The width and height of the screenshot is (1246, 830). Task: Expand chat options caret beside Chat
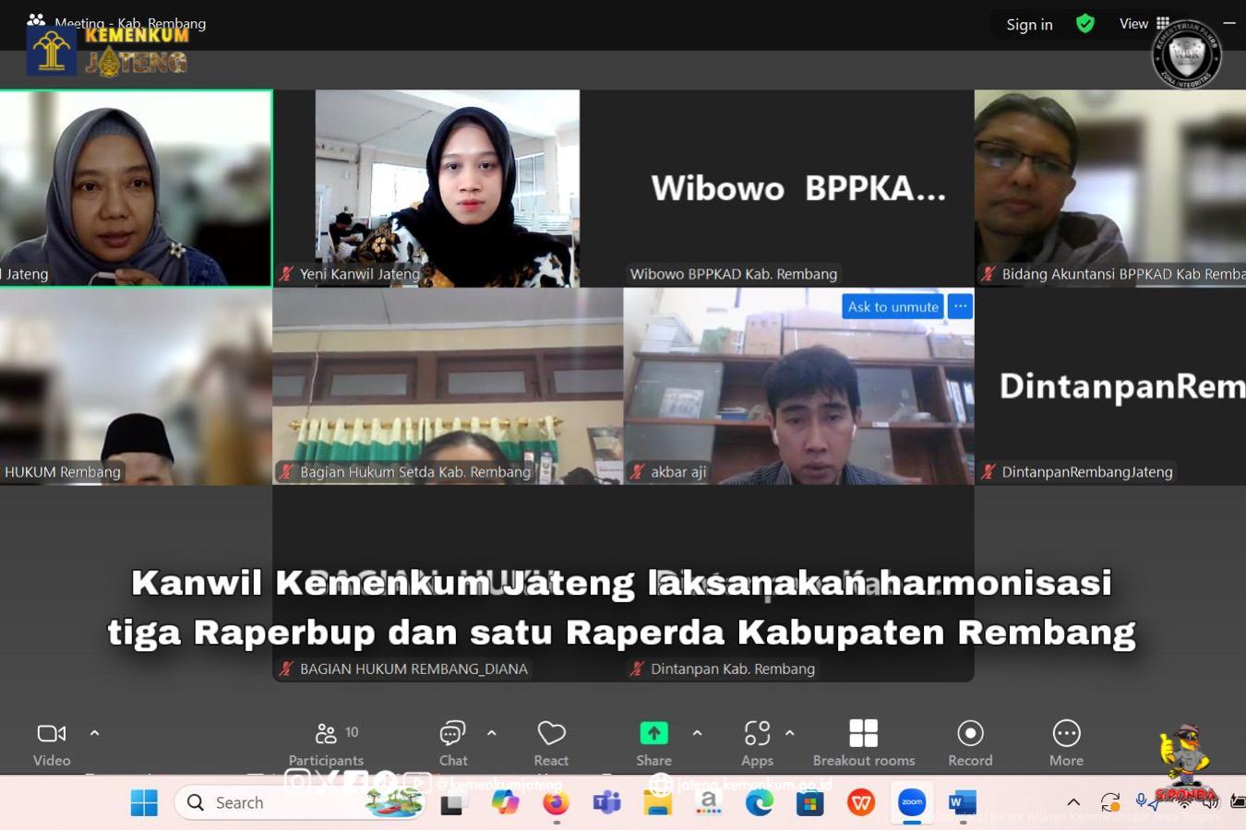click(x=492, y=733)
